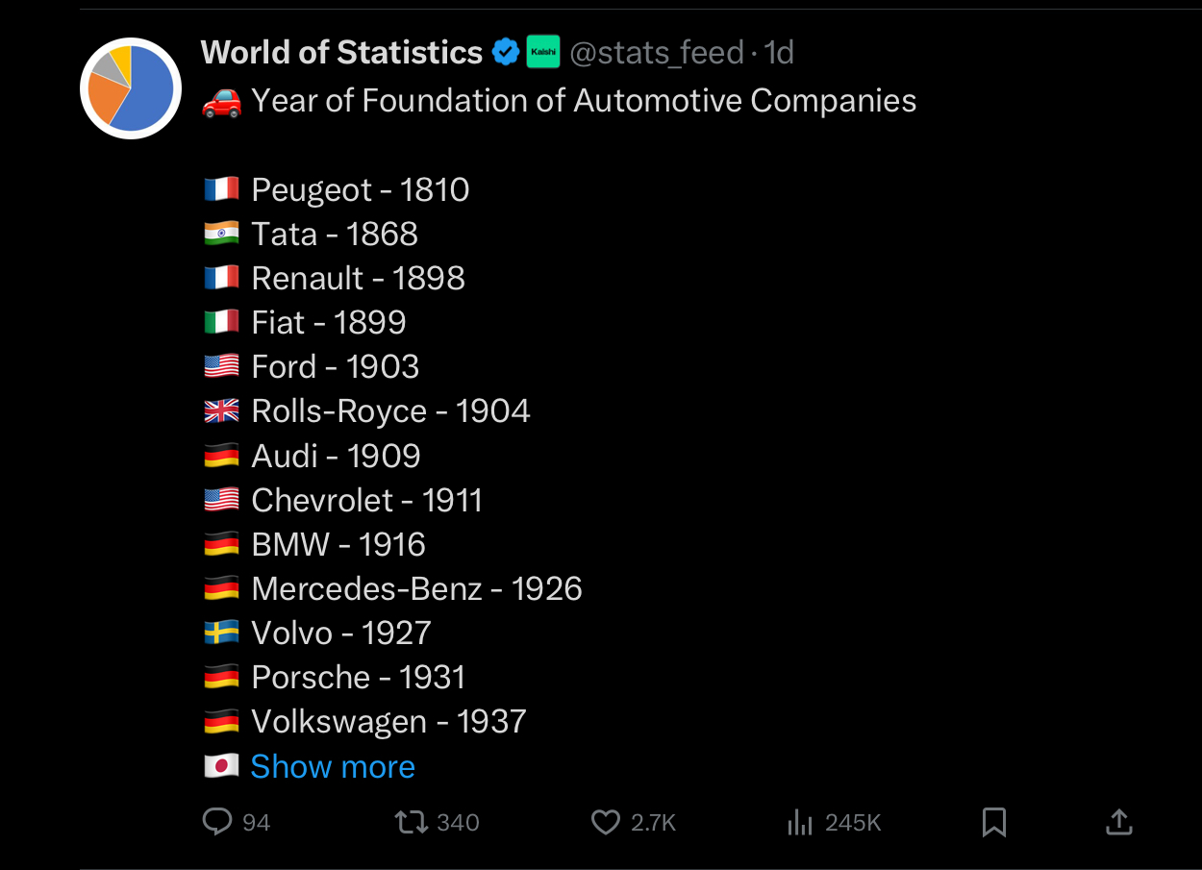
Task: Open the 1d post timestamp
Action: point(779,52)
